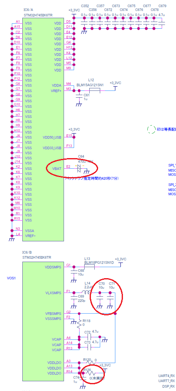This screenshot has height=391, width=176.
Task: Click the C71 capacitor symbol
Action: (x=110, y=298)
